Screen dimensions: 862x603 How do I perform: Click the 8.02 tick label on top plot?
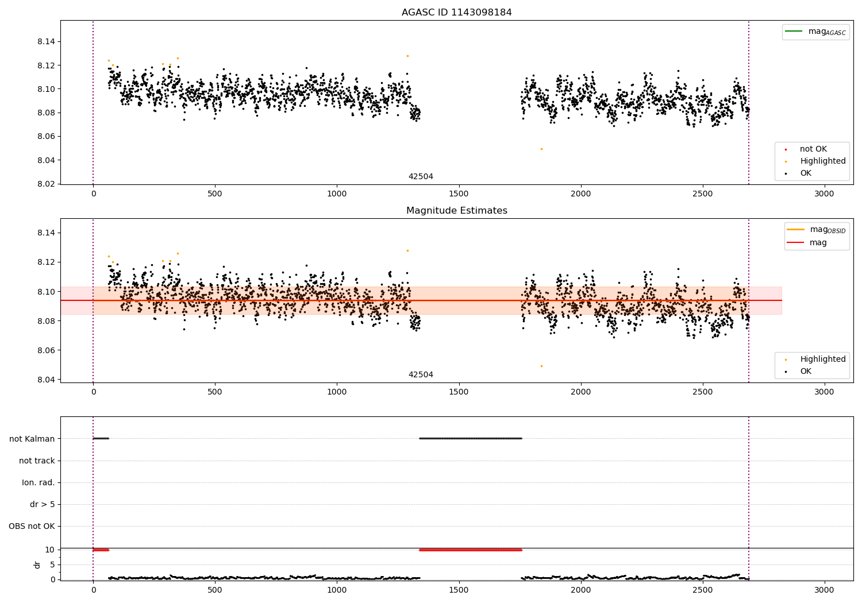47,184
